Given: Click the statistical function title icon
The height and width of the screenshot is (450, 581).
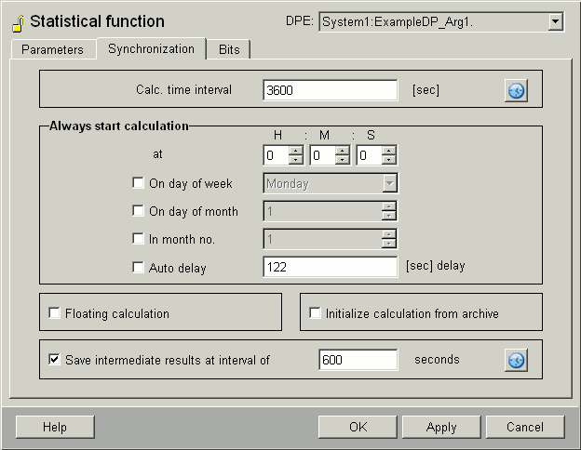Looking at the screenshot, I should coord(17,22).
